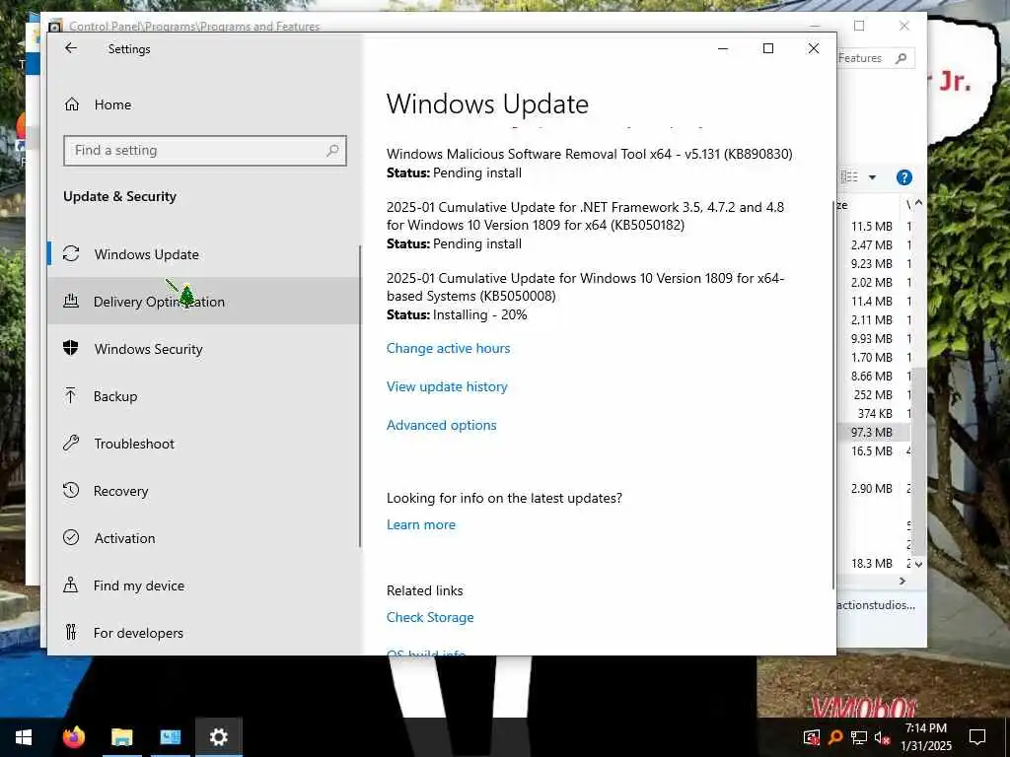Click the scroll right arrow in Programs and Features
The image size is (1010, 757).
[902, 581]
